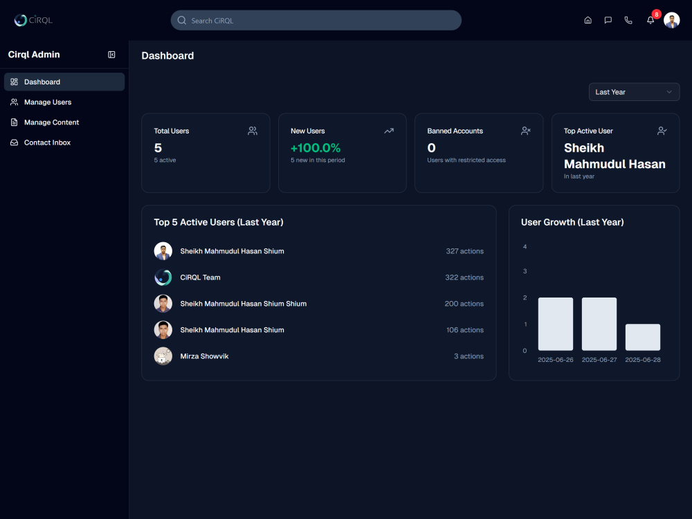The image size is (692, 519).
Task: Click the avatar of the user with 106 actions
Action: tap(163, 329)
